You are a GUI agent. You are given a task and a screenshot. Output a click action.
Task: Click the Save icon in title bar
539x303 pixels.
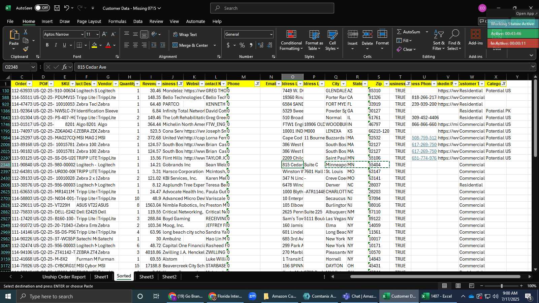click(57, 8)
